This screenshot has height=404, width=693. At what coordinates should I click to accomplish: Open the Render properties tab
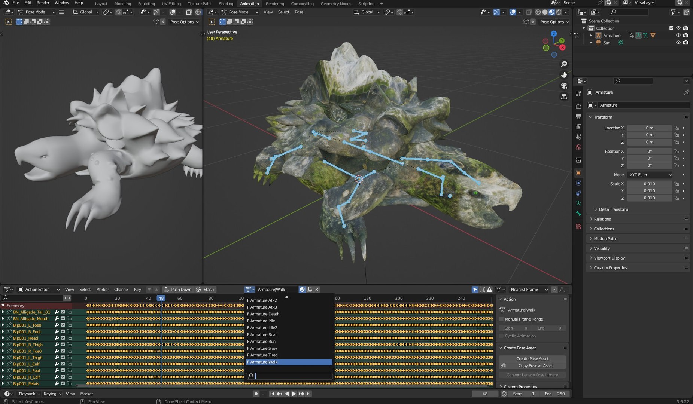coord(578,107)
